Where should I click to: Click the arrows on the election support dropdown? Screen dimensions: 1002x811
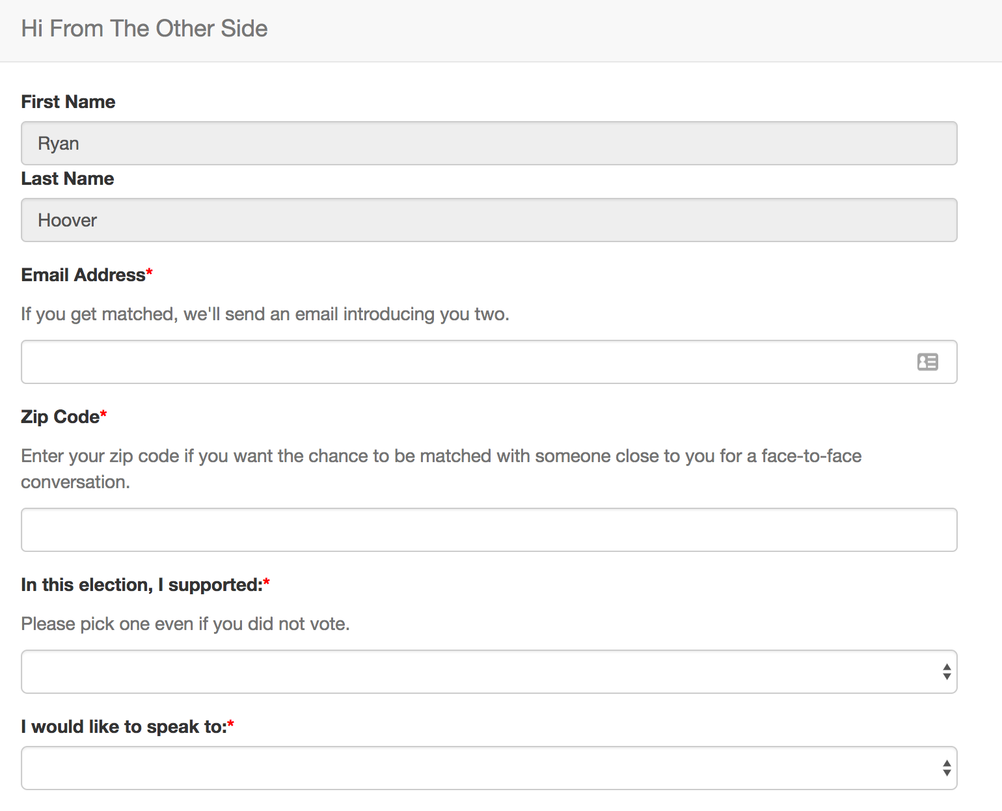[947, 672]
